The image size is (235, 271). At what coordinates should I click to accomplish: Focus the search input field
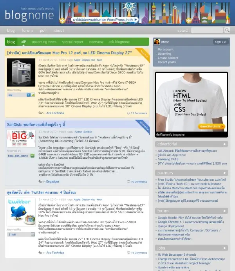(207, 30)
